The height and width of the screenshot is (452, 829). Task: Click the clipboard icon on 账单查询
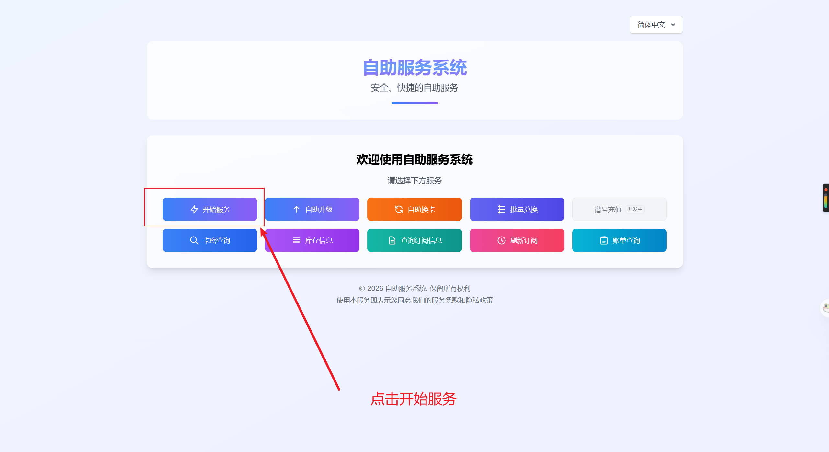tap(604, 240)
